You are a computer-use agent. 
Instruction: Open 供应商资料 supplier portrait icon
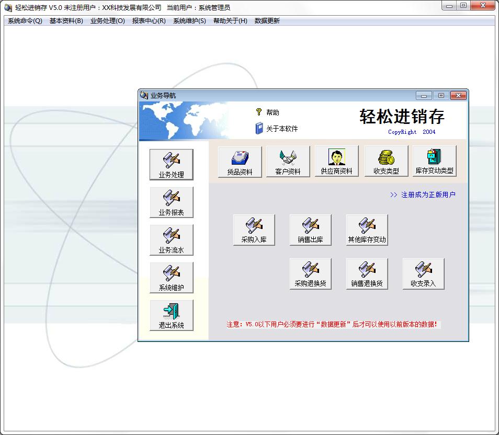click(x=337, y=157)
